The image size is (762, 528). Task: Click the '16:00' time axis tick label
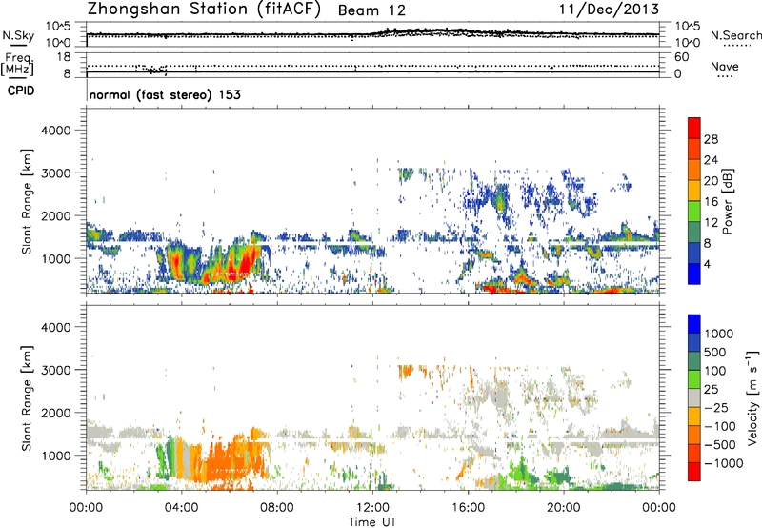(x=468, y=508)
